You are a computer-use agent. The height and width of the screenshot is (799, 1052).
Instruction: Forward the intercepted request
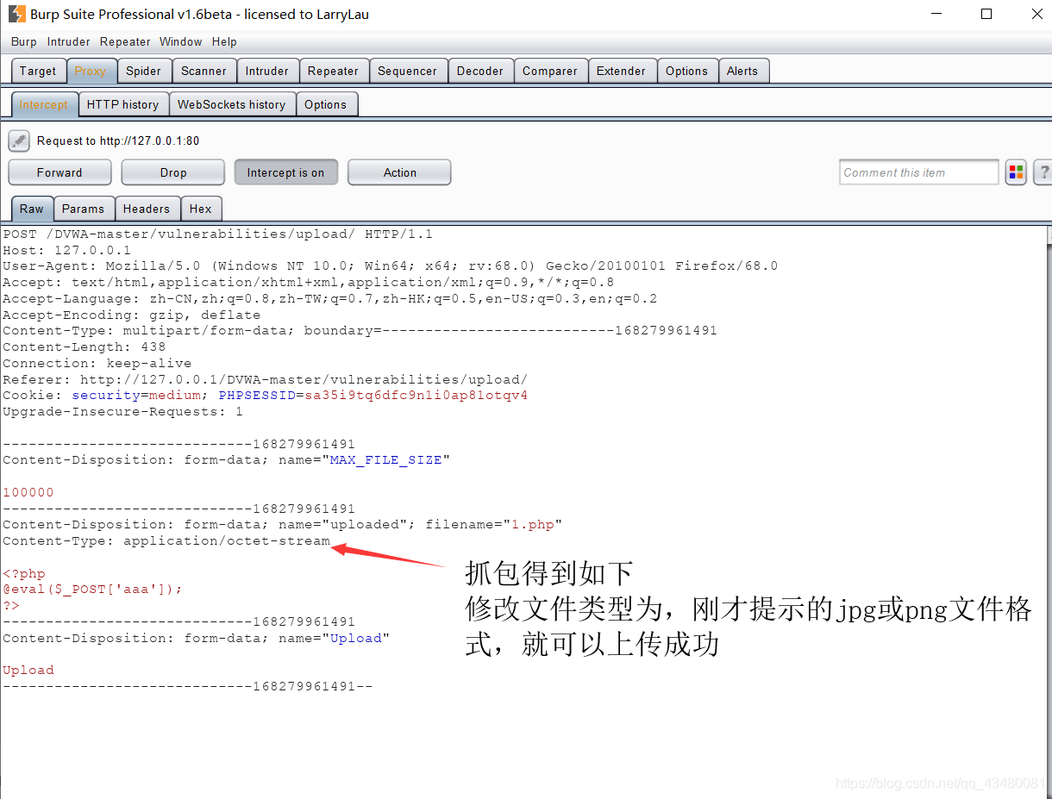tap(59, 172)
